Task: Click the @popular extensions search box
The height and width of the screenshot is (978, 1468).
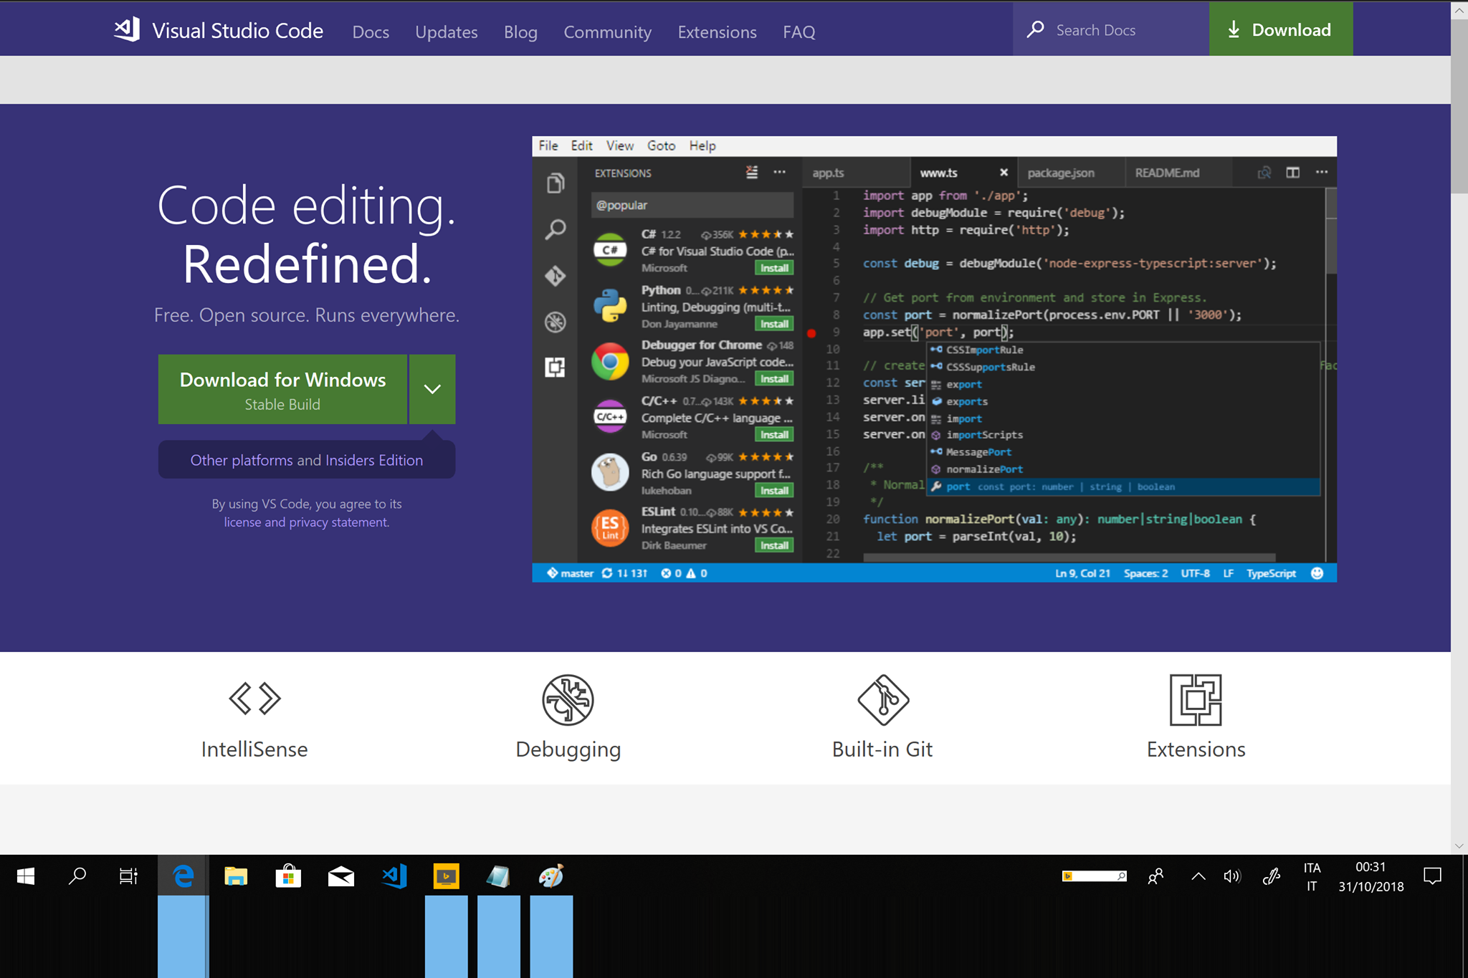Action: point(692,205)
